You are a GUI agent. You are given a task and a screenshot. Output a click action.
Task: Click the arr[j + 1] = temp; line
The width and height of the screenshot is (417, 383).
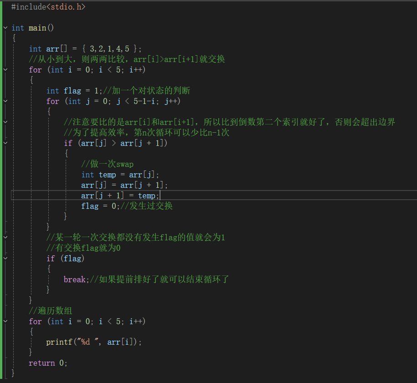[120, 196]
